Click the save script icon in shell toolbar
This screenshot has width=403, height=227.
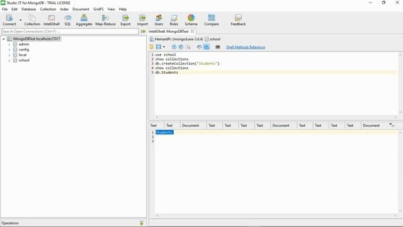pos(158,47)
